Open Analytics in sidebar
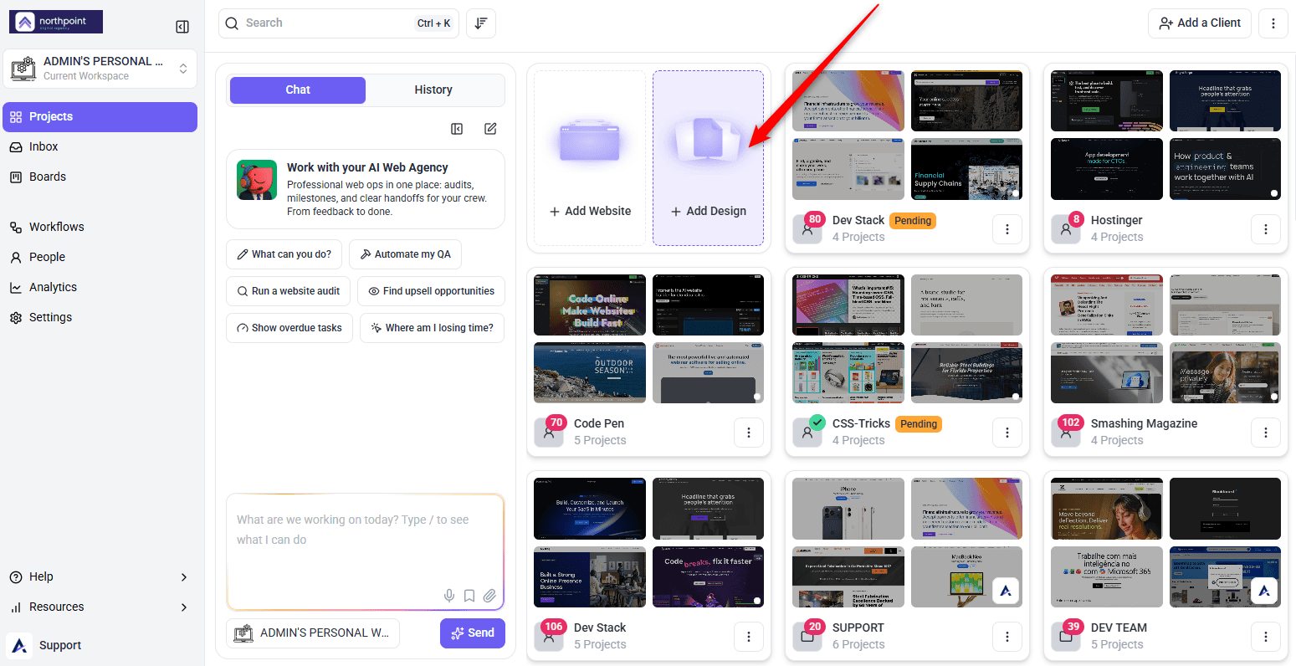 [100, 287]
